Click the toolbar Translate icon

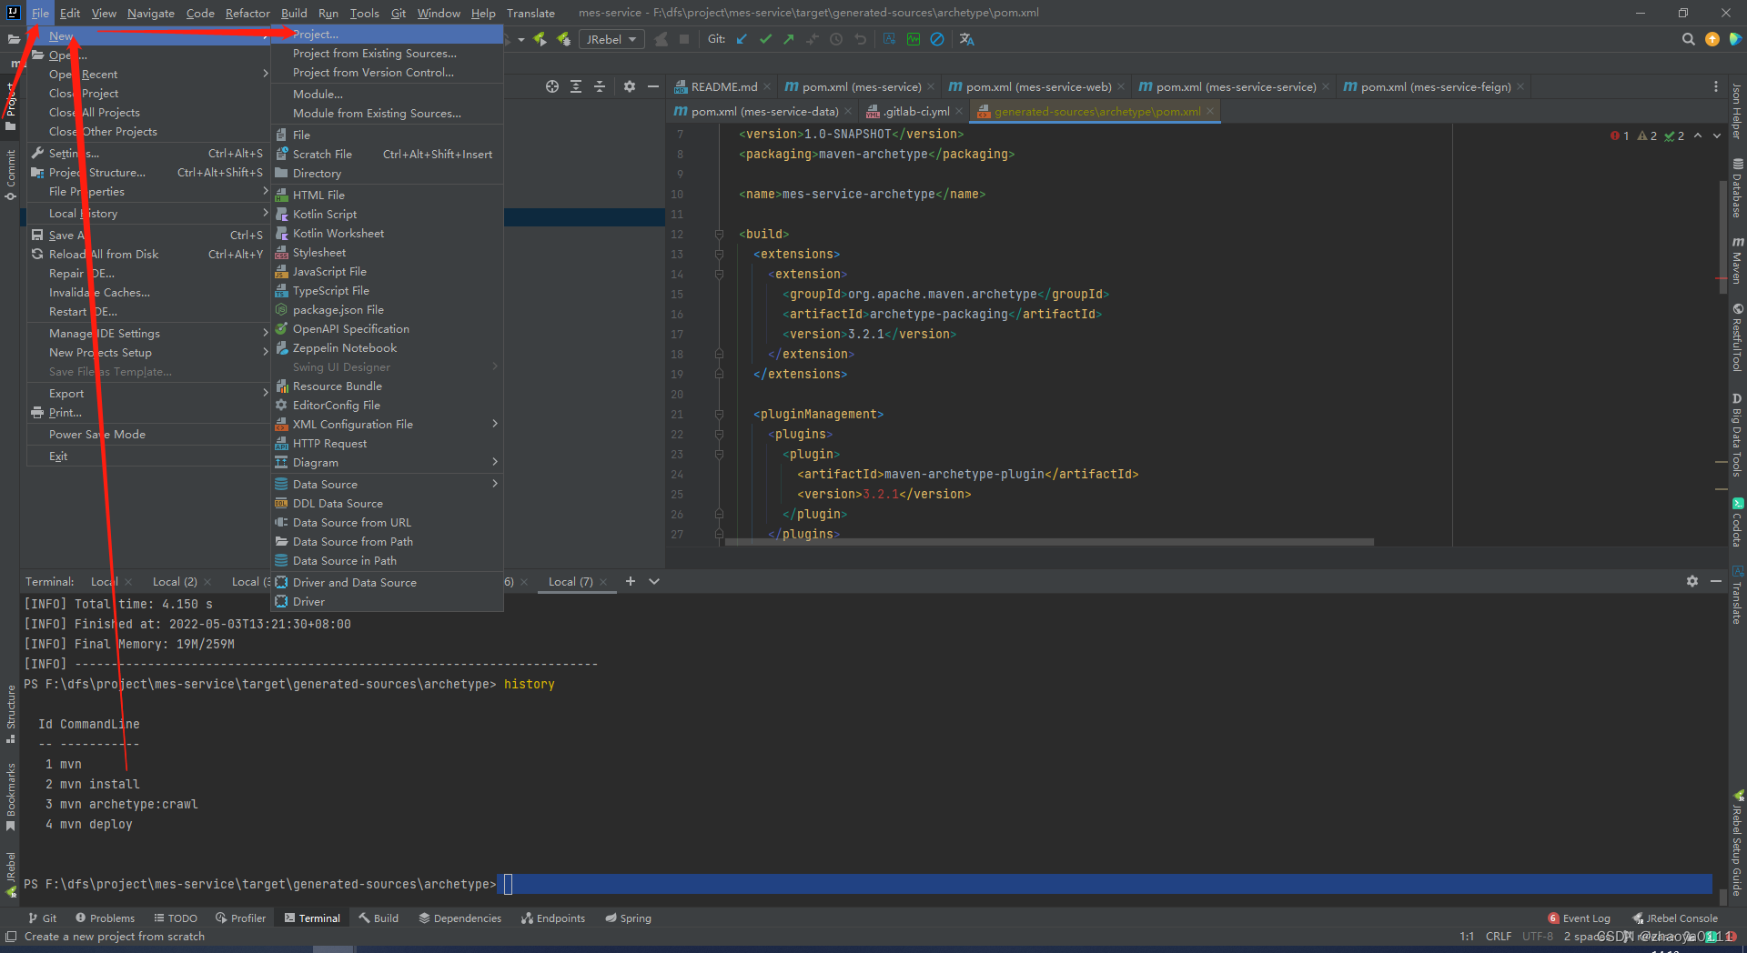pyautogui.click(x=967, y=39)
